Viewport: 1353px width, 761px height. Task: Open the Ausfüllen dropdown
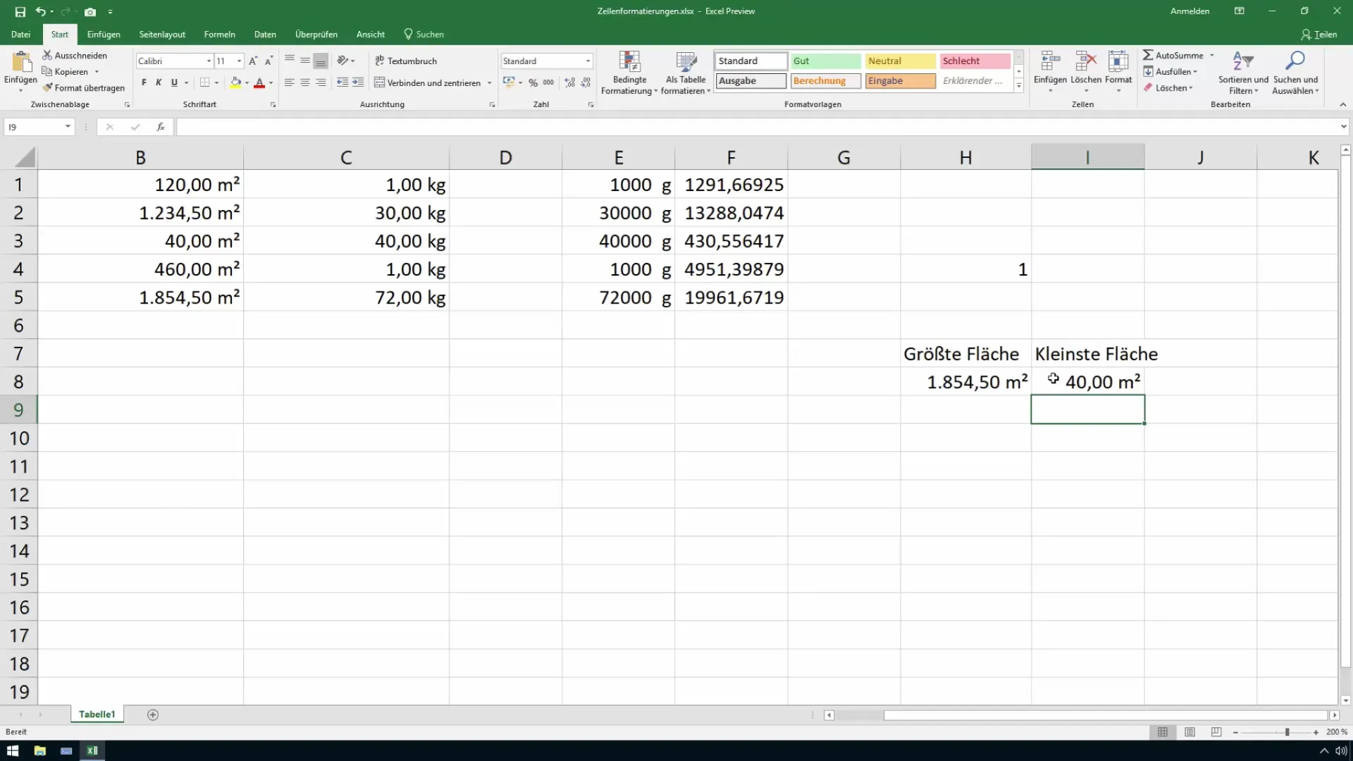(x=1170, y=72)
